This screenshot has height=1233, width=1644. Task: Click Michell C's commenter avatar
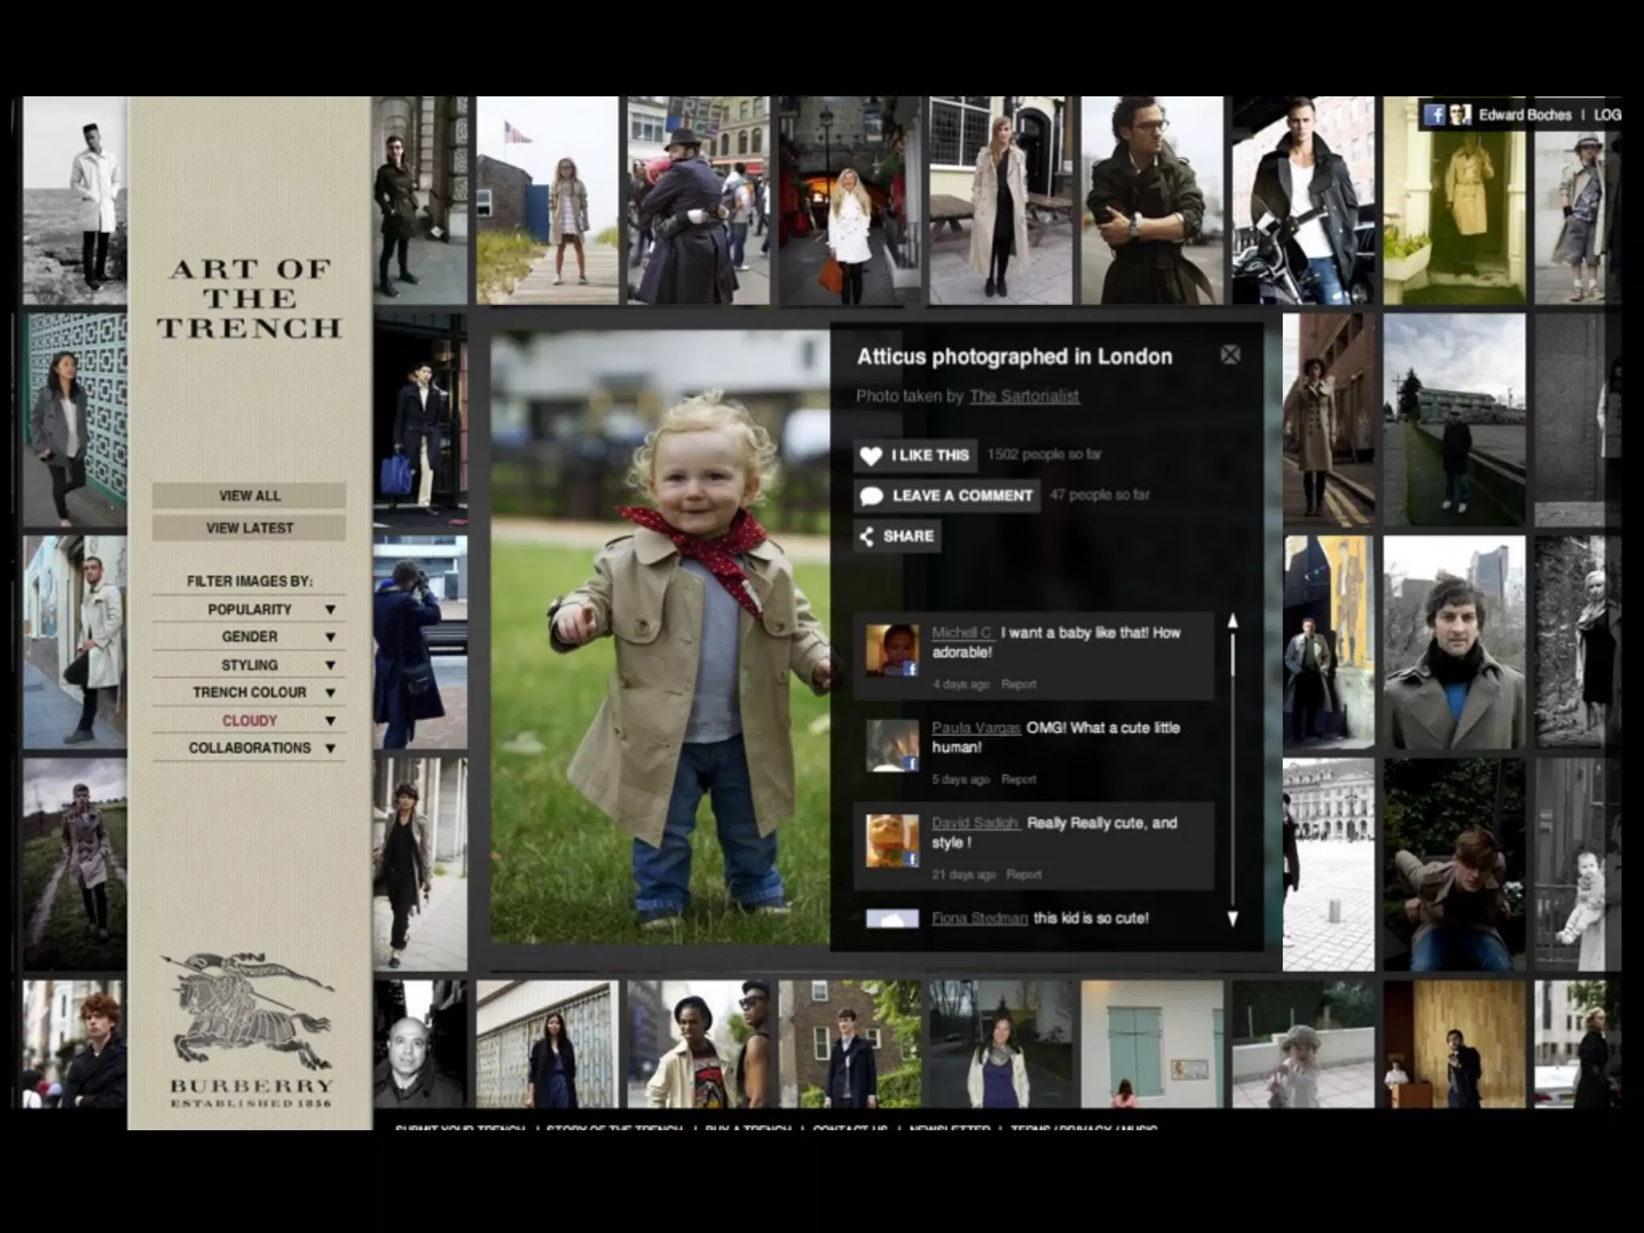point(891,649)
